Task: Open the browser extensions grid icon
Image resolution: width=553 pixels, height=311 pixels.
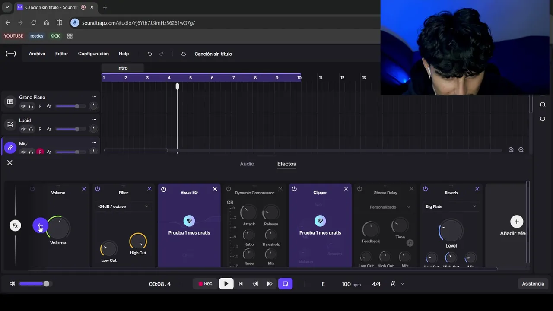Action: click(70, 36)
